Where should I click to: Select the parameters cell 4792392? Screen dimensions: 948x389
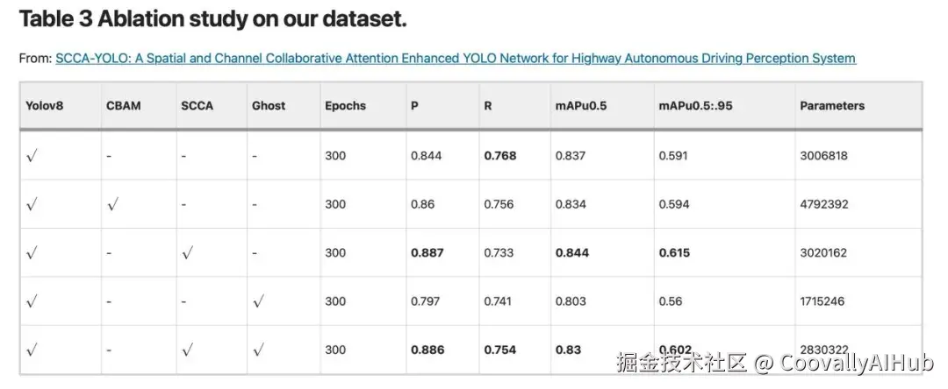tap(823, 205)
